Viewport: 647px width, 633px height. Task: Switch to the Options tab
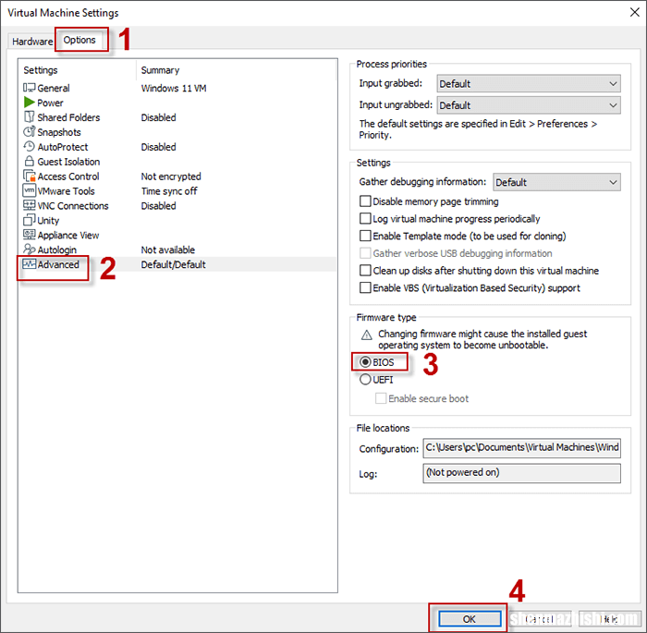79,40
